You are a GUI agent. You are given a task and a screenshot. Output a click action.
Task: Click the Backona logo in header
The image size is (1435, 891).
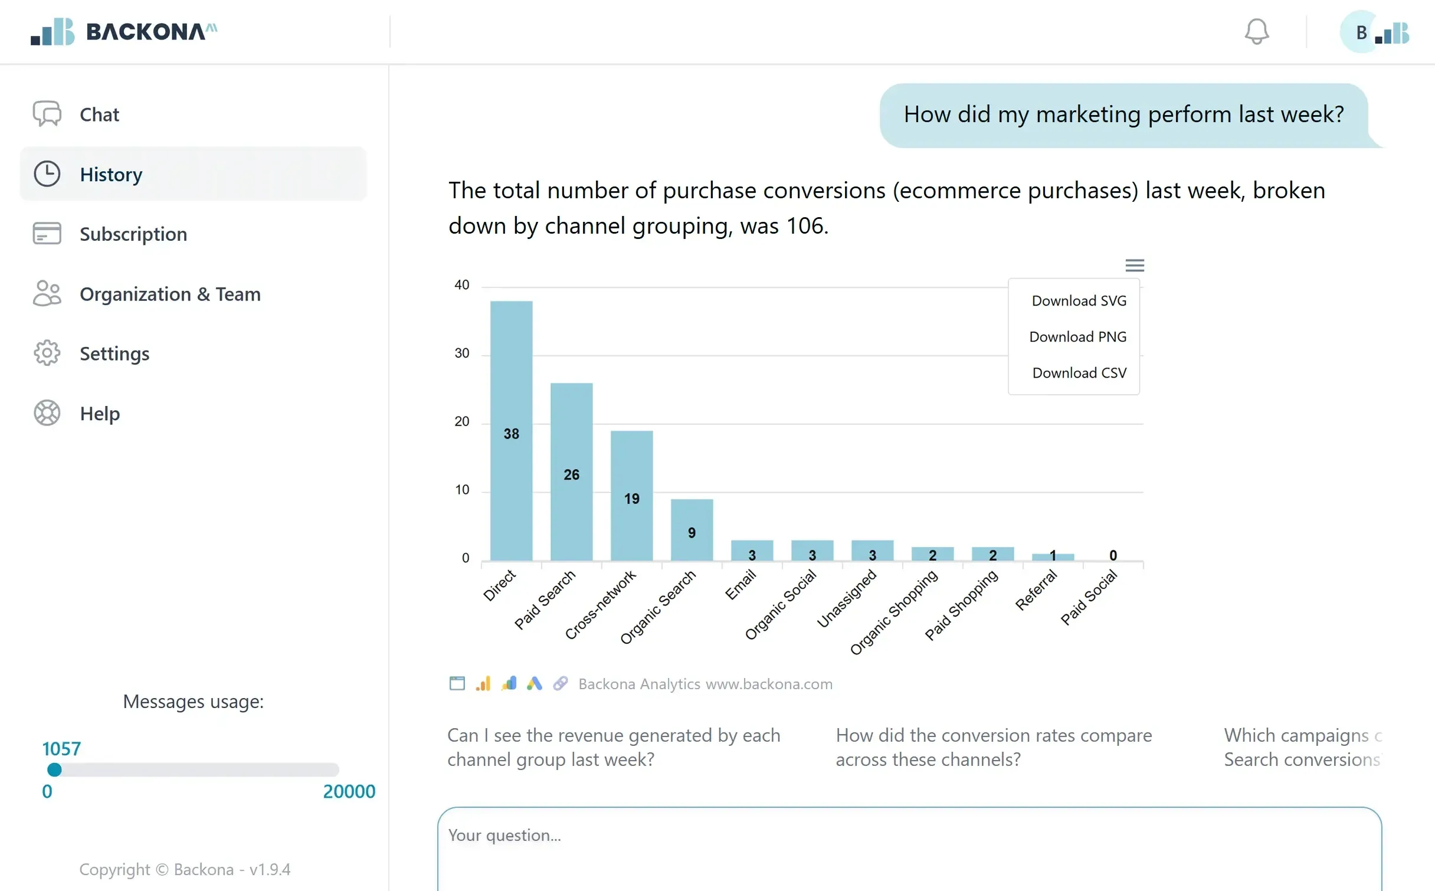tap(124, 32)
